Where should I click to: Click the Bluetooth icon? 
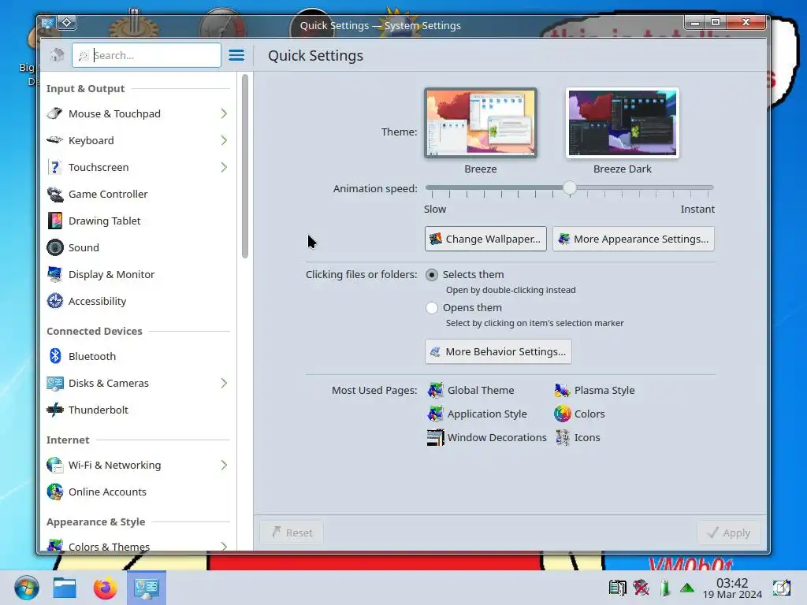point(54,356)
